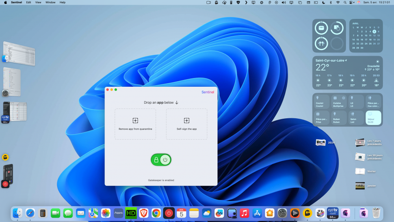Open the Weather app in the Dock
This screenshot has height=222, width=394.
pos(206,213)
